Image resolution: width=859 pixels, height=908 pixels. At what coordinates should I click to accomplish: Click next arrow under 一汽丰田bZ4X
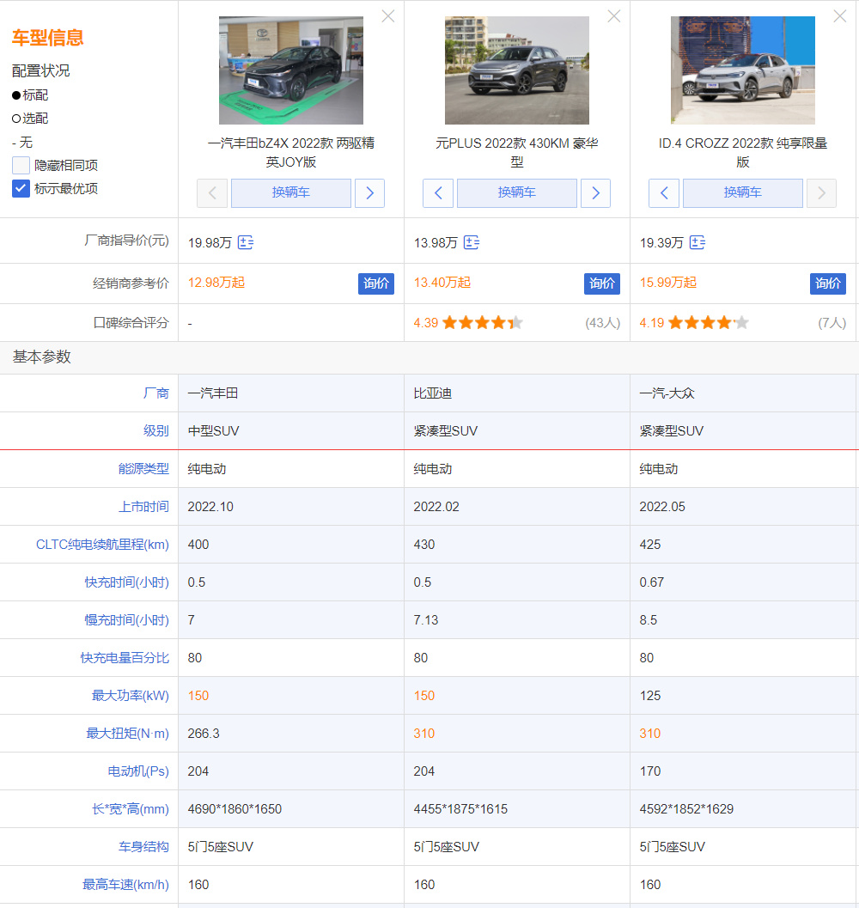click(x=369, y=192)
